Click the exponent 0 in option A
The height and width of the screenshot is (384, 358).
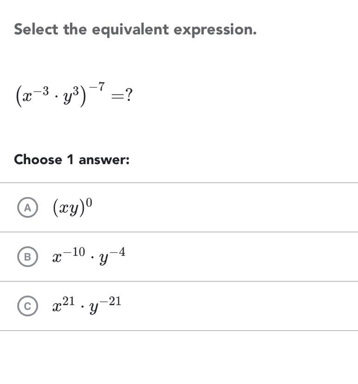[89, 202]
